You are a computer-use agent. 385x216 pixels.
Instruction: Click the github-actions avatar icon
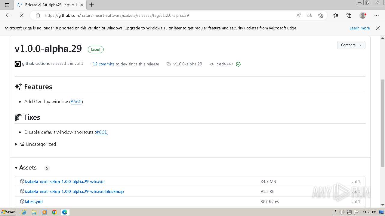coord(18,64)
